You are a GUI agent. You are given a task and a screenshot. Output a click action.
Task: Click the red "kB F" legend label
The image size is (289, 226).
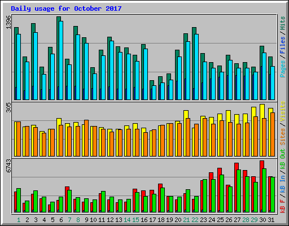(x=283, y=206)
